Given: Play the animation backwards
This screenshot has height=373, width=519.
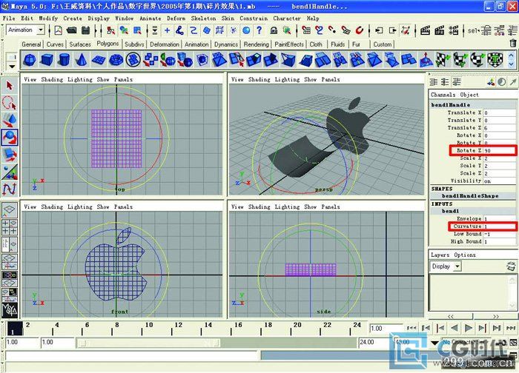Looking at the screenshot, I should tap(454, 328).
